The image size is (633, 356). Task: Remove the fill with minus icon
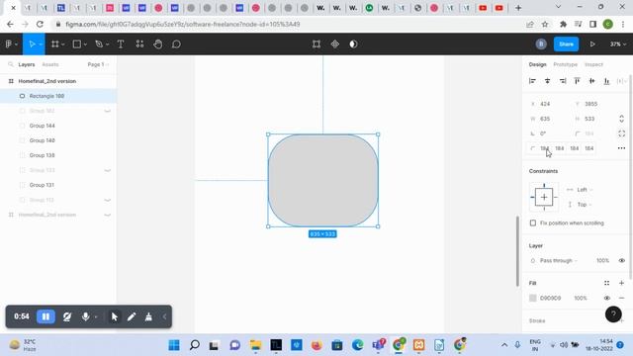coord(622,298)
